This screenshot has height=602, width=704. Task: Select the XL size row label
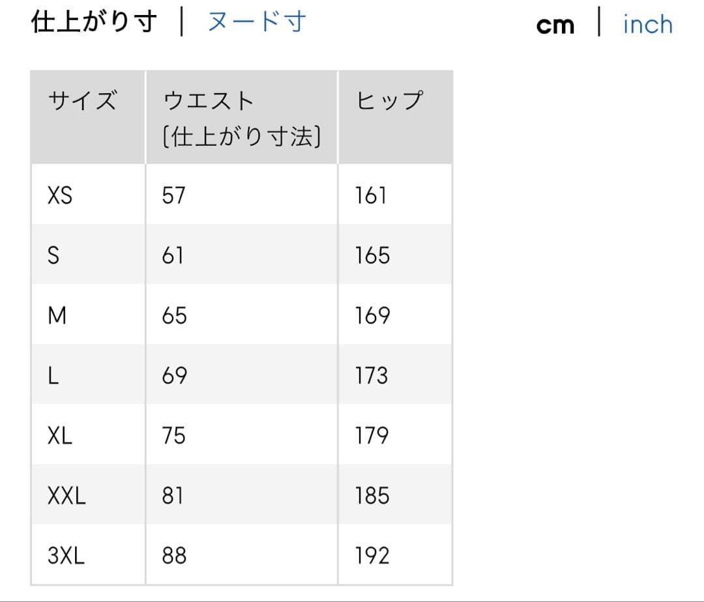tap(60, 436)
